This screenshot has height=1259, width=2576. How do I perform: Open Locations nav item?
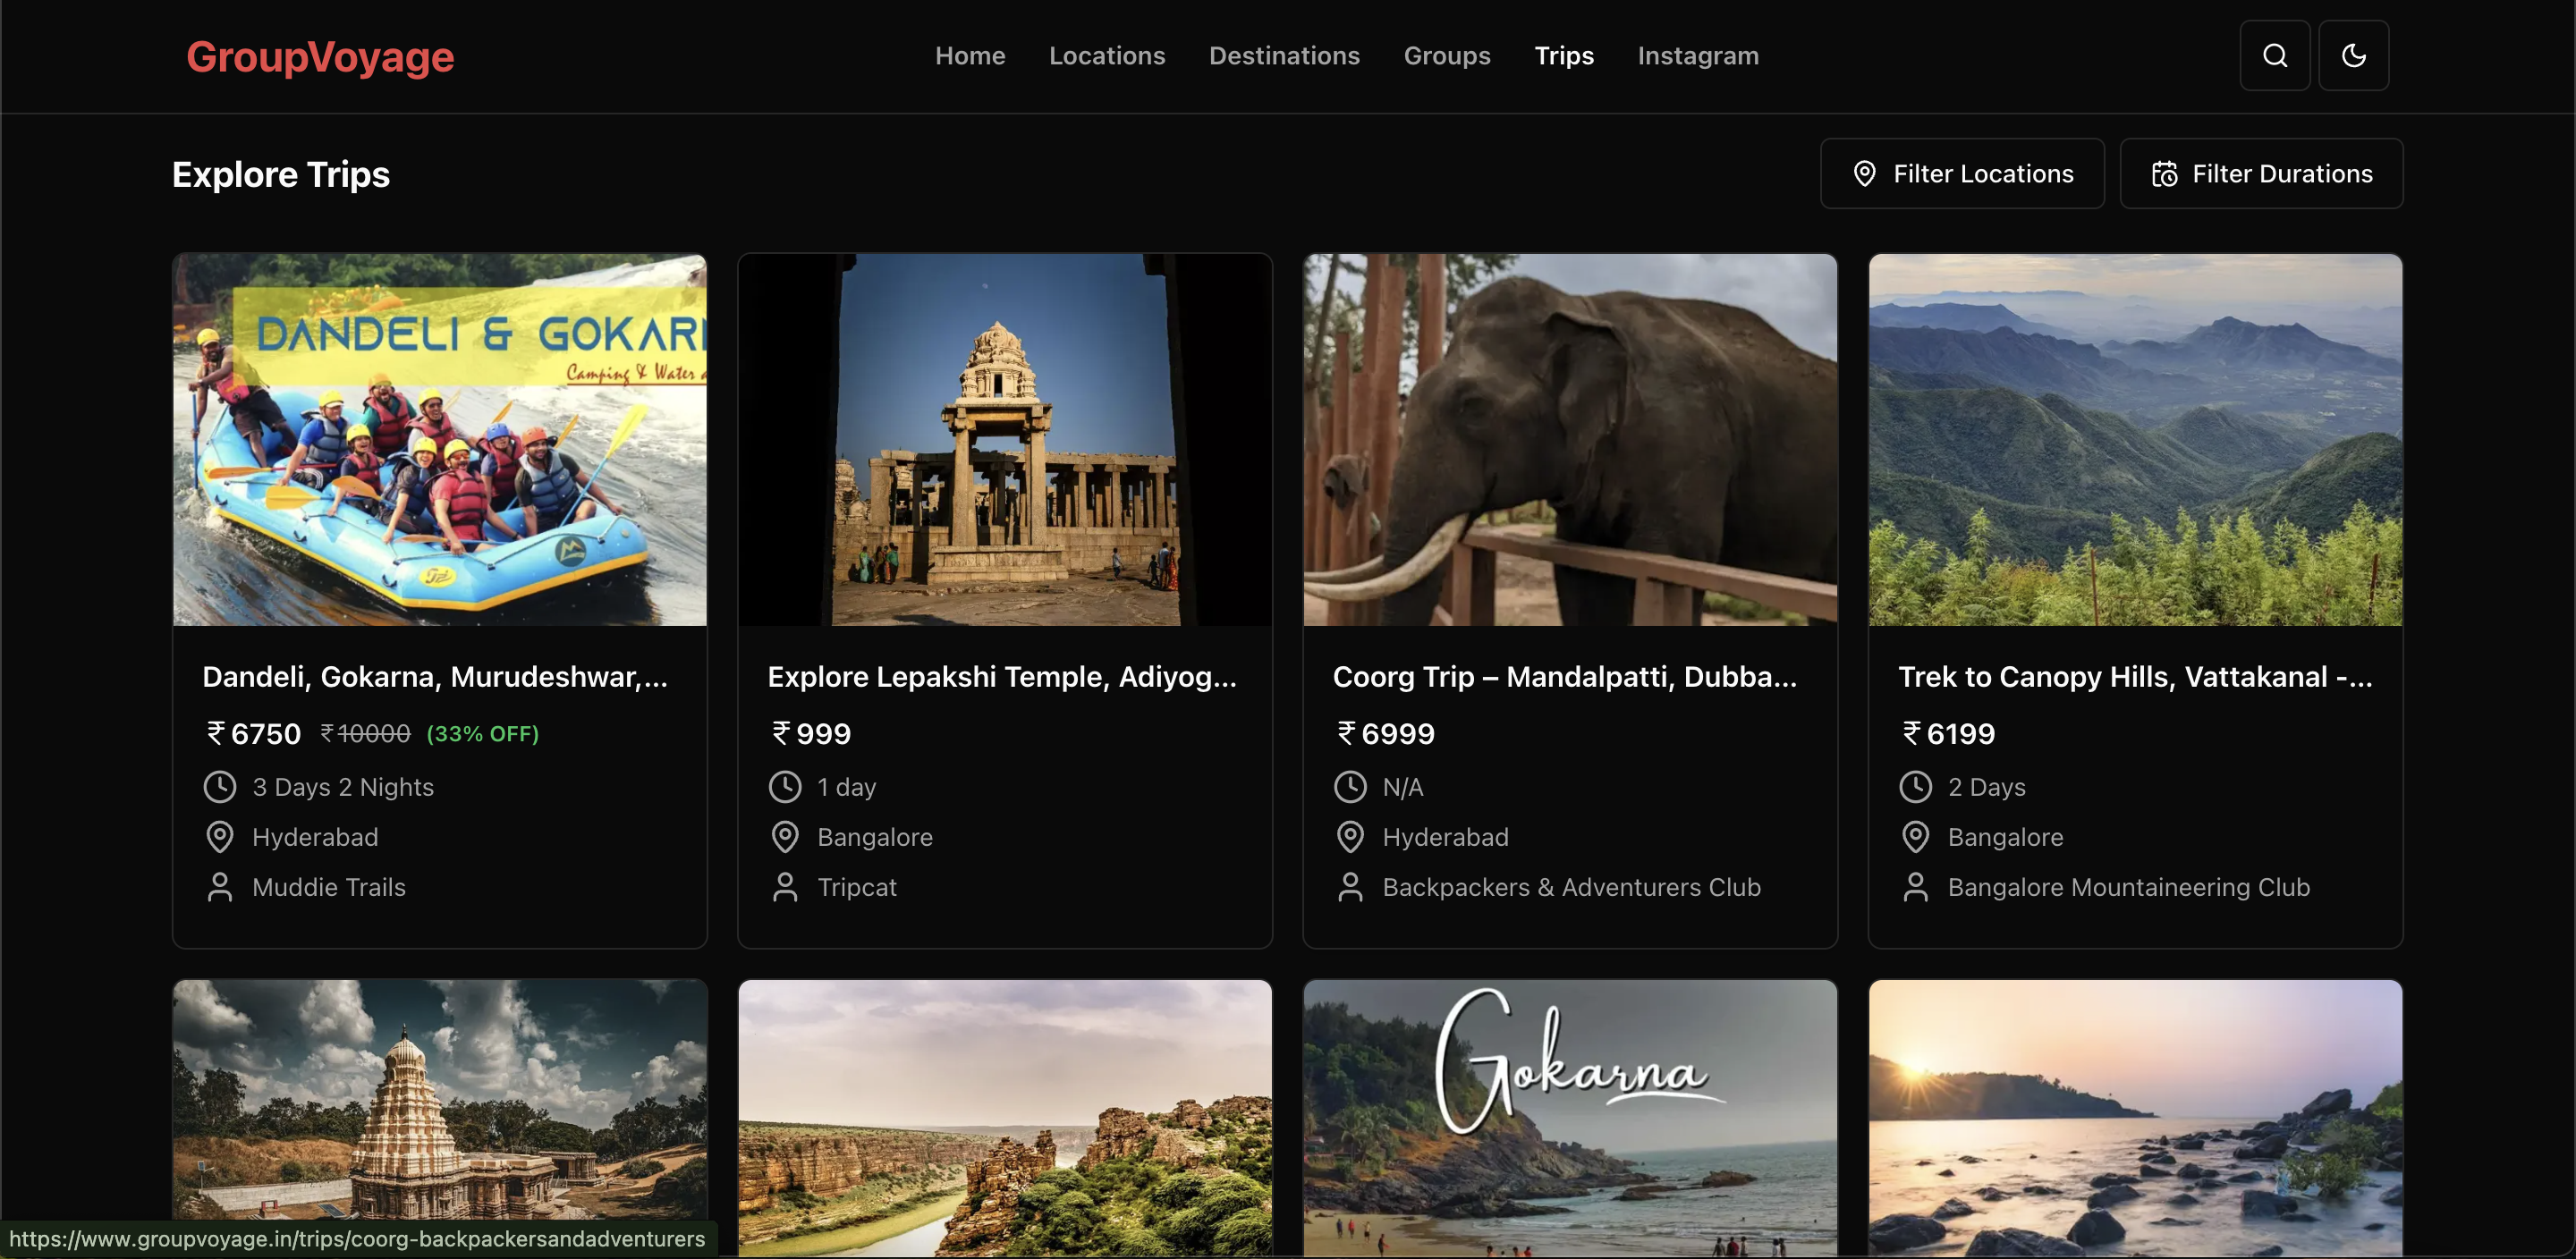pyautogui.click(x=1107, y=56)
